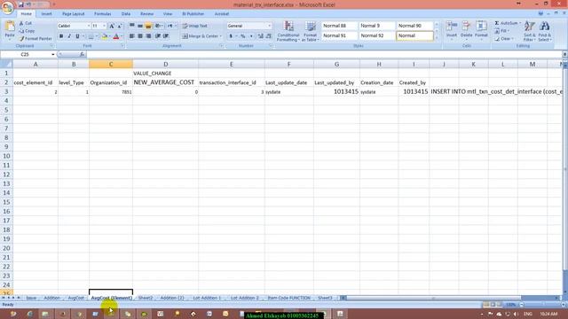Open the Orientation text rotation tool
Viewport: 568px width, 319px height.
point(159,26)
